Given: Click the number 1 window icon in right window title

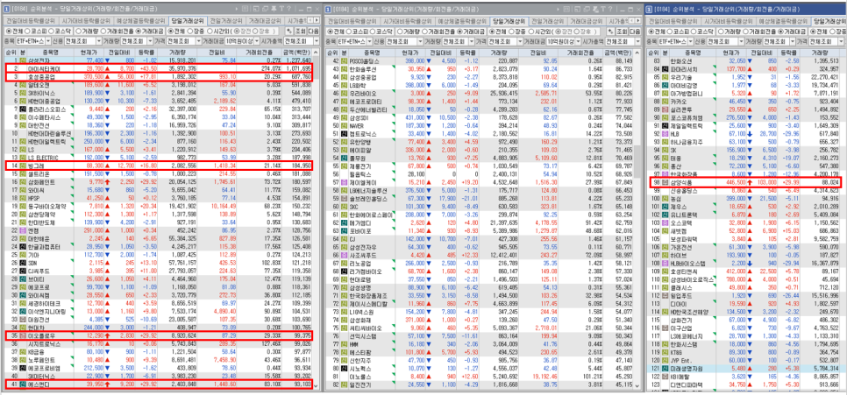Looking at the screenshot, I should click(x=649, y=9).
